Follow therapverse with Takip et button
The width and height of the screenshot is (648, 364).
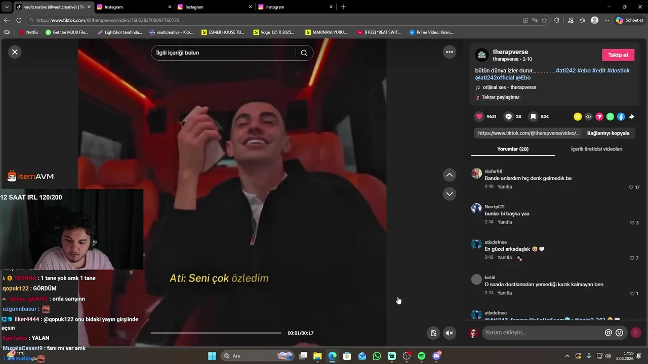(x=618, y=55)
